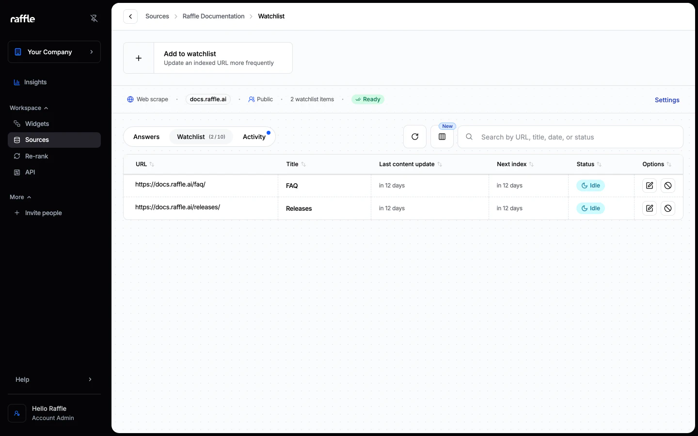The height and width of the screenshot is (436, 698).
Task: Refresh the watchlist table
Action: tap(415, 137)
